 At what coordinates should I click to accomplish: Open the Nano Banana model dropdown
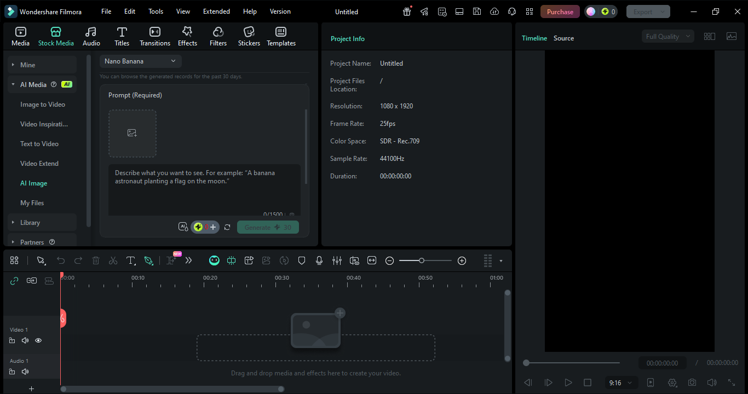tap(141, 61)
